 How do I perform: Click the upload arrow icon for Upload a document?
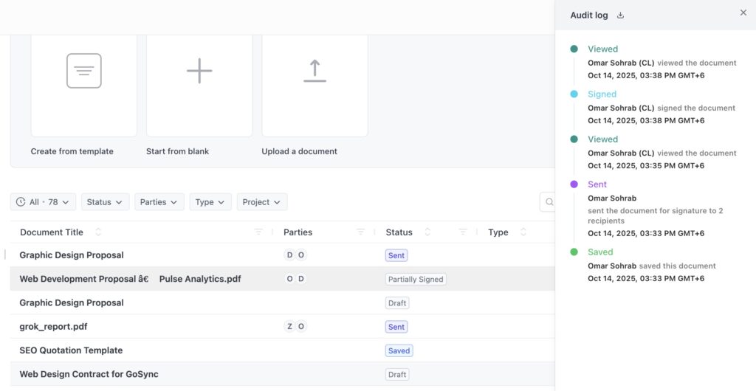coord(315,71)
